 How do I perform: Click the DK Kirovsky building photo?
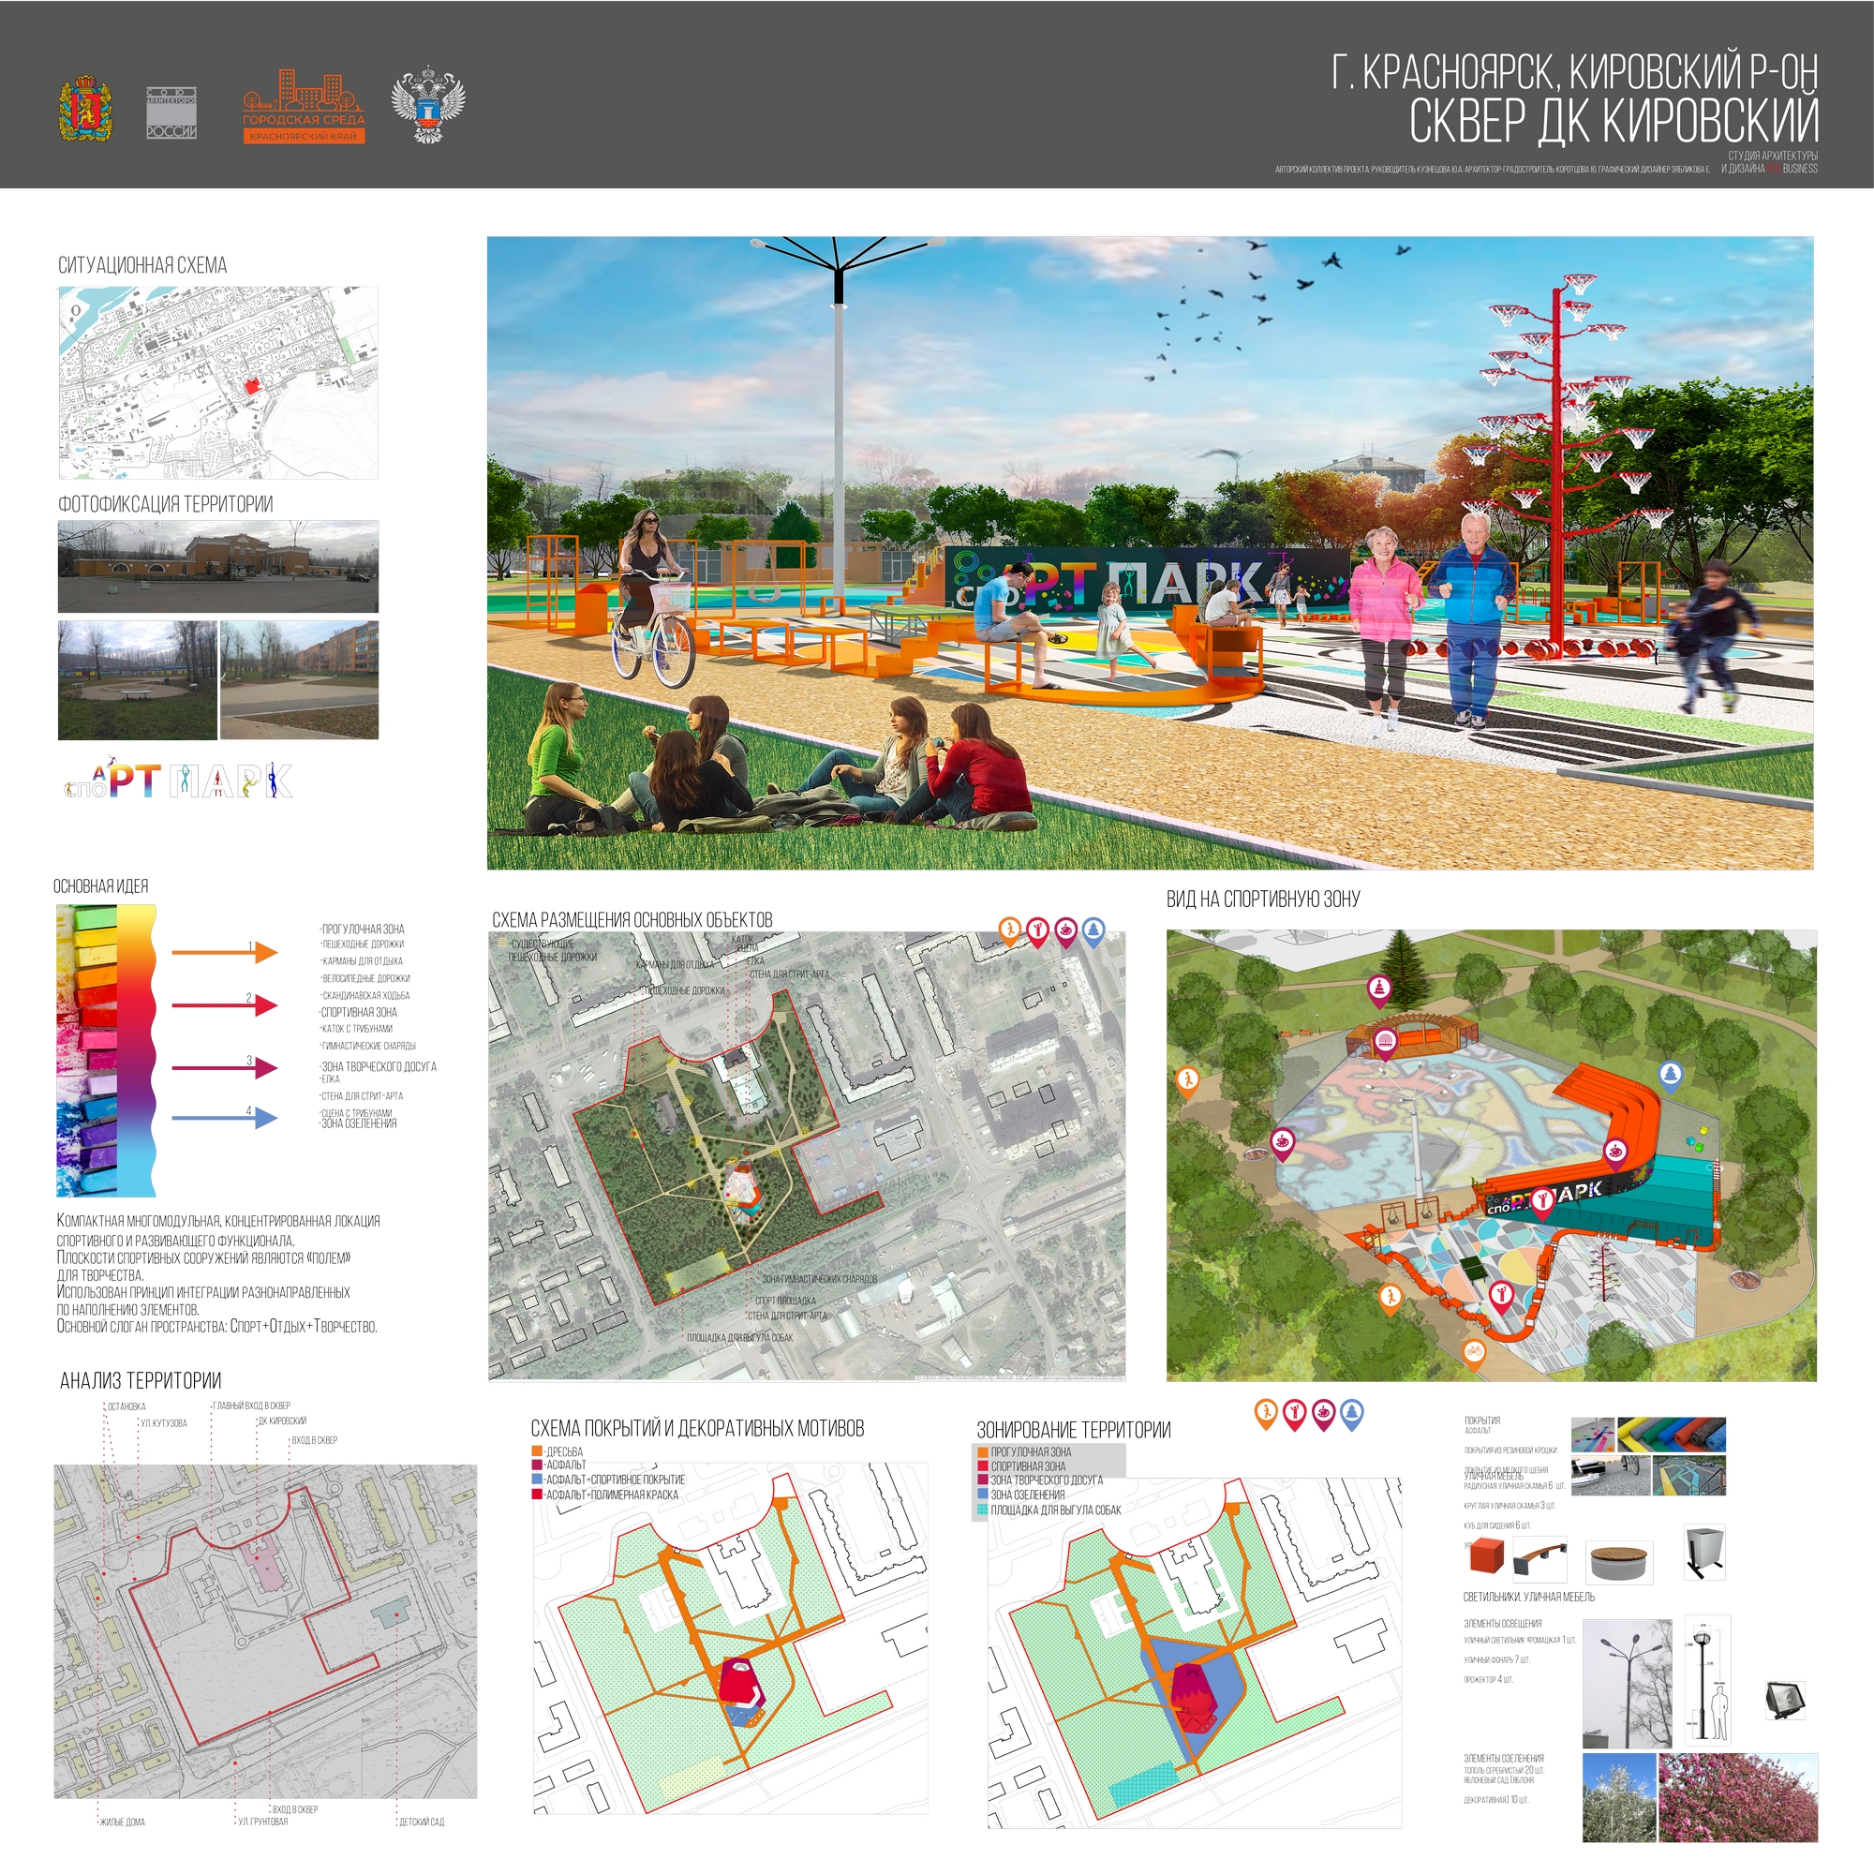(218, 567)
